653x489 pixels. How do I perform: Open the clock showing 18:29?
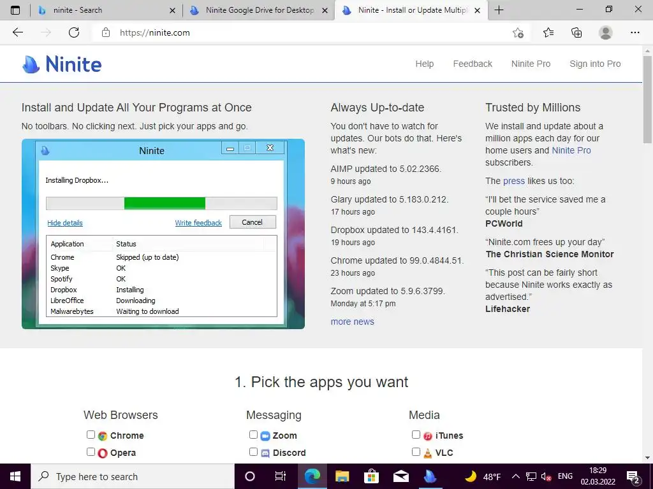pyautogui.click(x=598, y=476)
